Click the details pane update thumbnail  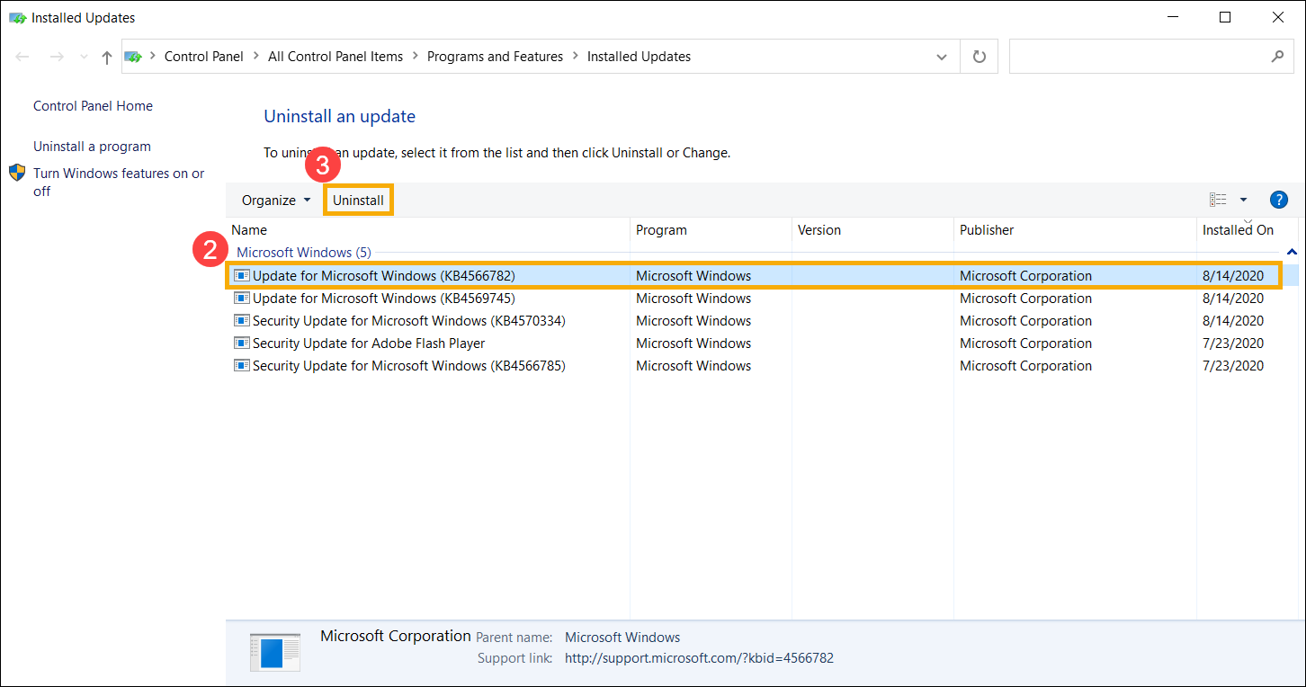coord(274,653)
